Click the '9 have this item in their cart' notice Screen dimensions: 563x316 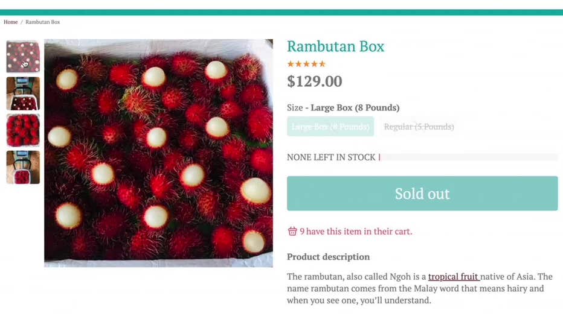356,232
